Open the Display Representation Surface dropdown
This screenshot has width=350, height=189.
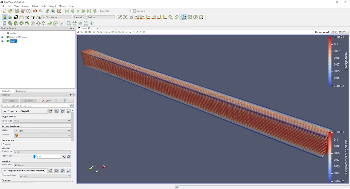click(45, 176)
